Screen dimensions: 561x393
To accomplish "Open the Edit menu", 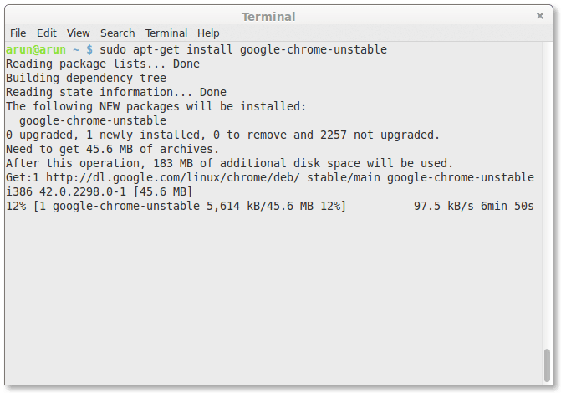I will [47, 33].
